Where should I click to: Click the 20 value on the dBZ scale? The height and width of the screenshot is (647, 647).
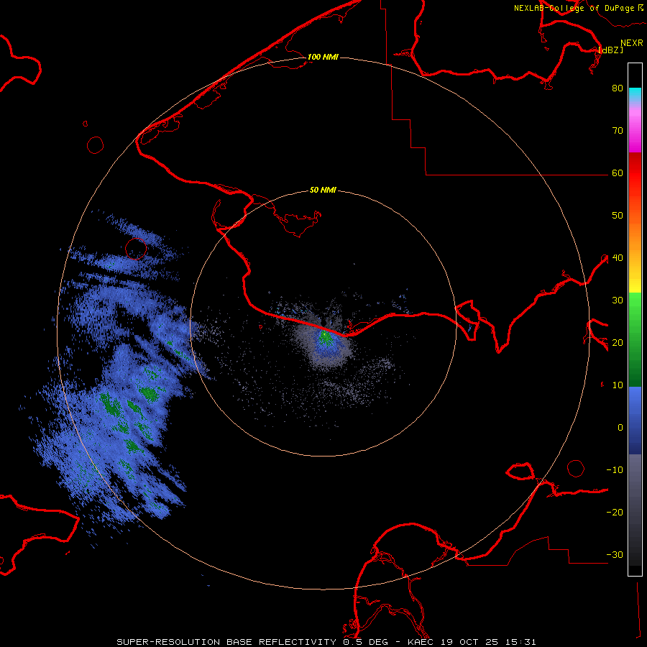pos(618,343)
